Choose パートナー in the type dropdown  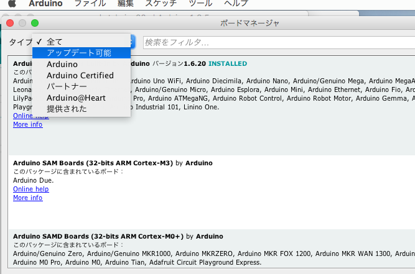click(67, 86)
